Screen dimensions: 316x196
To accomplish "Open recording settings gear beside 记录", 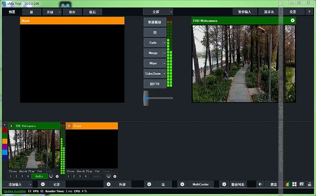I will (43, 184).
